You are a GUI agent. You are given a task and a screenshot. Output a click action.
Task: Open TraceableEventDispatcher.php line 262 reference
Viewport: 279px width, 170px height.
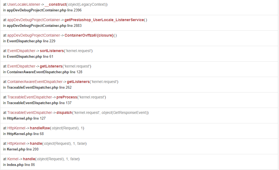(39, 88)
